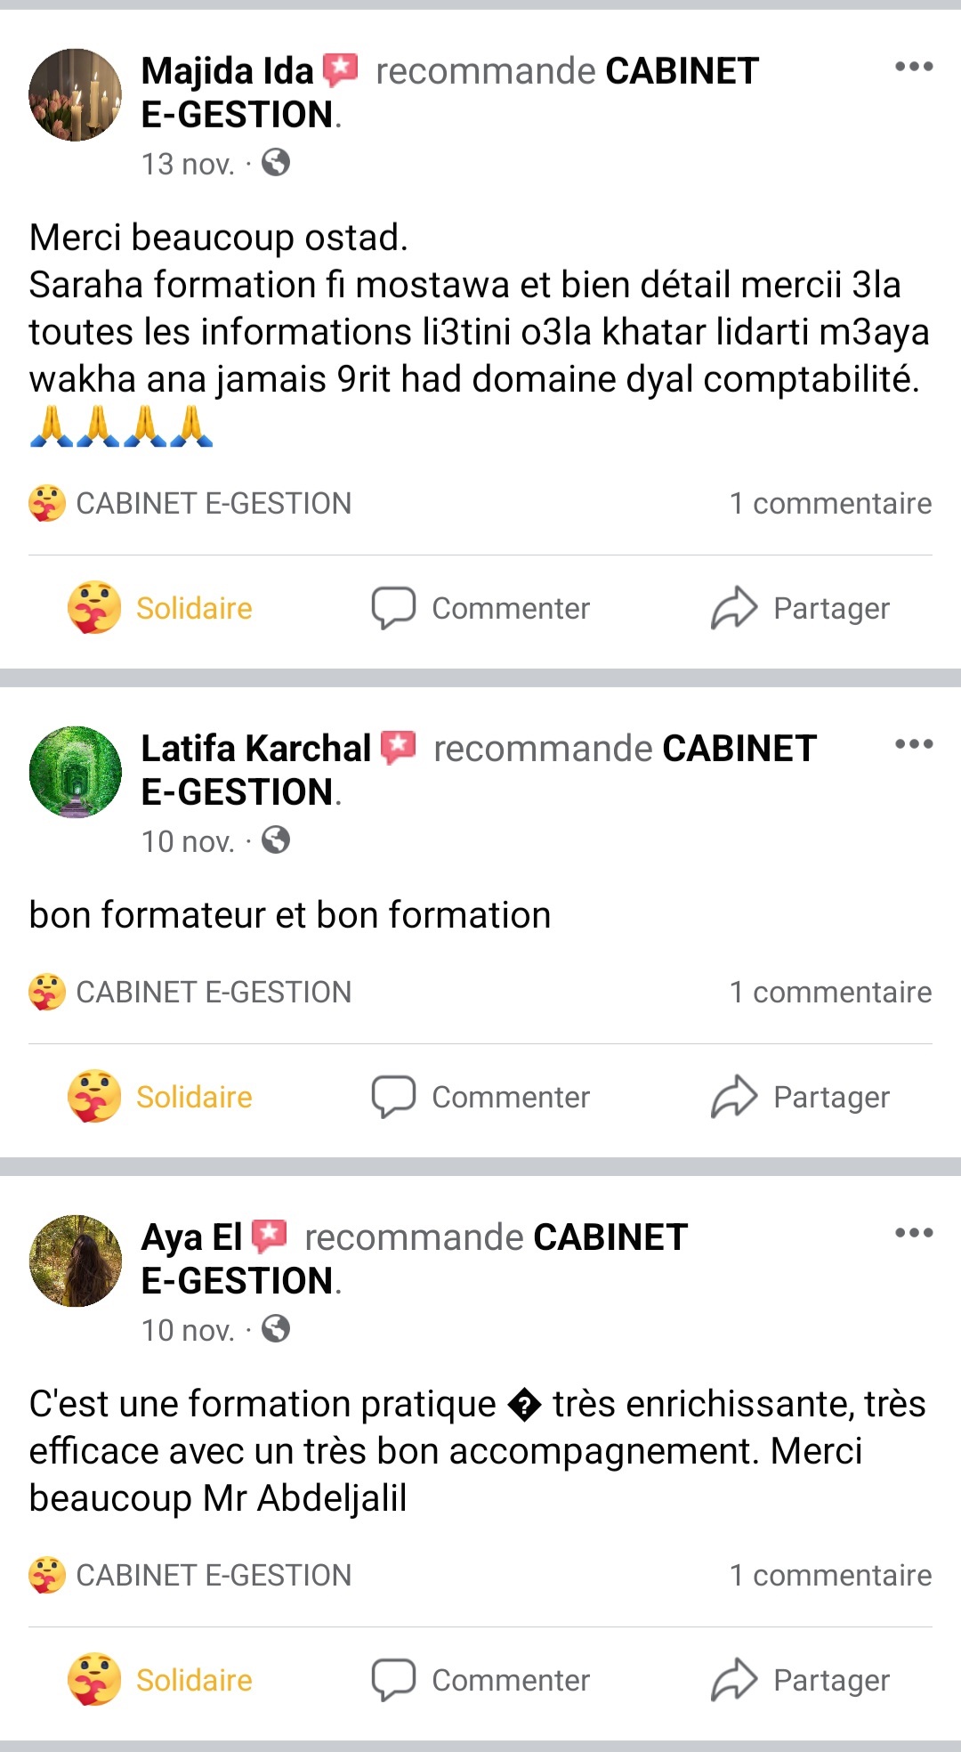The width and height of the screenshot is (961, 1752).
Task: Click the public globe icon beside 13 nov.
Action: coord(276,163)
